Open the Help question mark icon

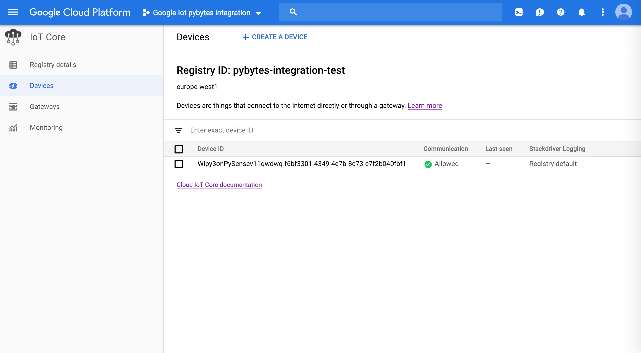[561, 12]
